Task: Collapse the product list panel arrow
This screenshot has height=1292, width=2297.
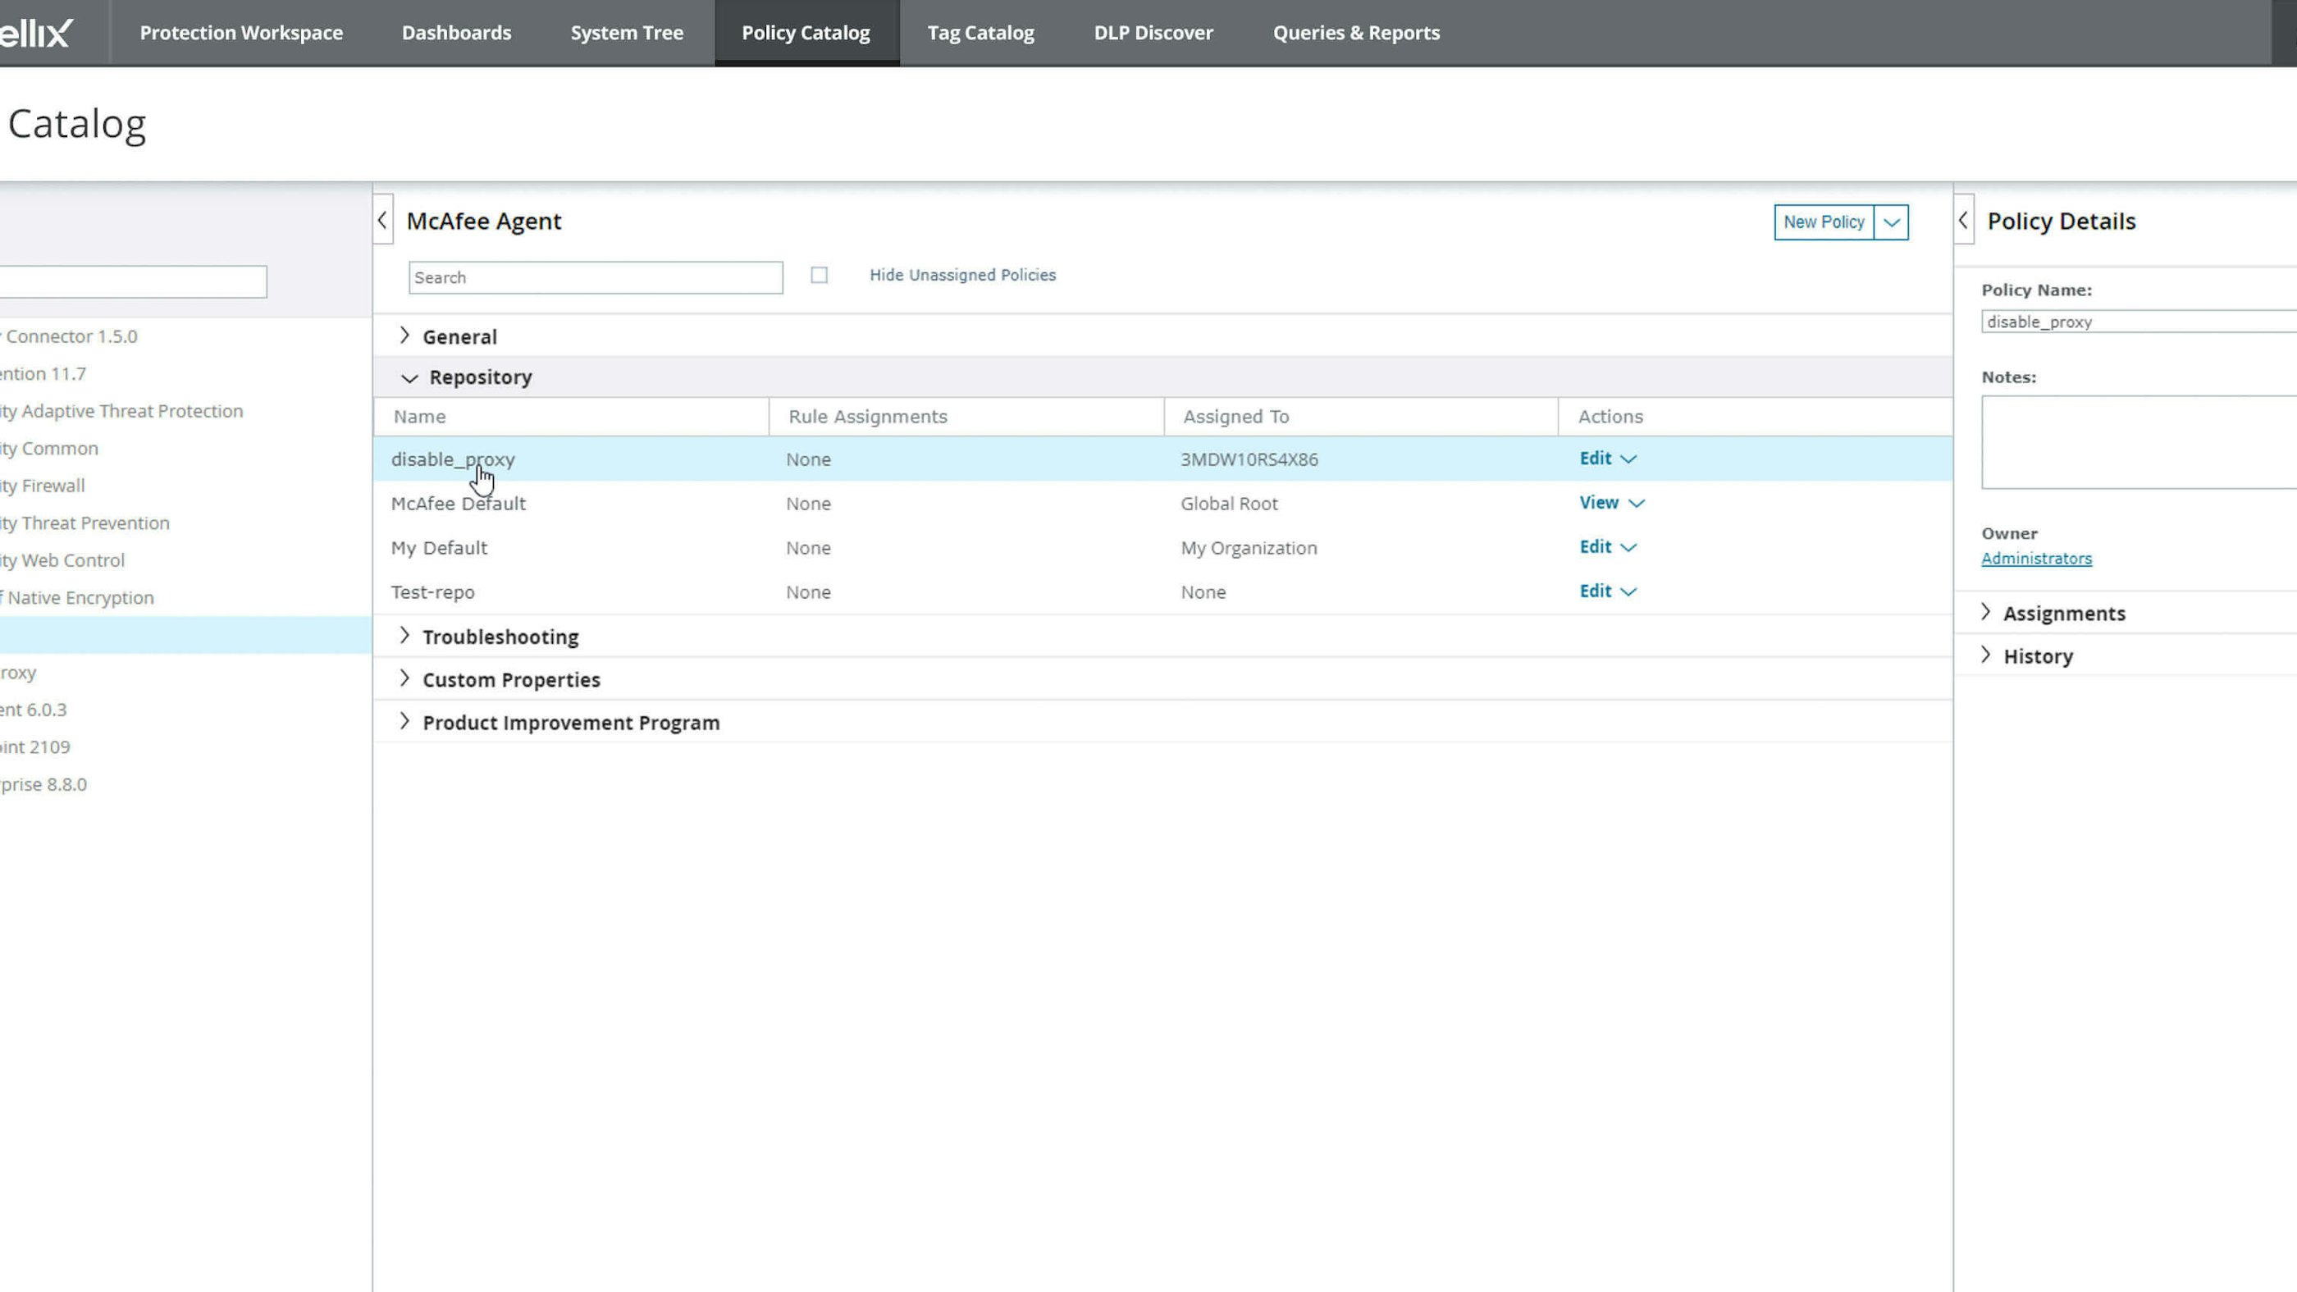Action: [x=382, y=220]
